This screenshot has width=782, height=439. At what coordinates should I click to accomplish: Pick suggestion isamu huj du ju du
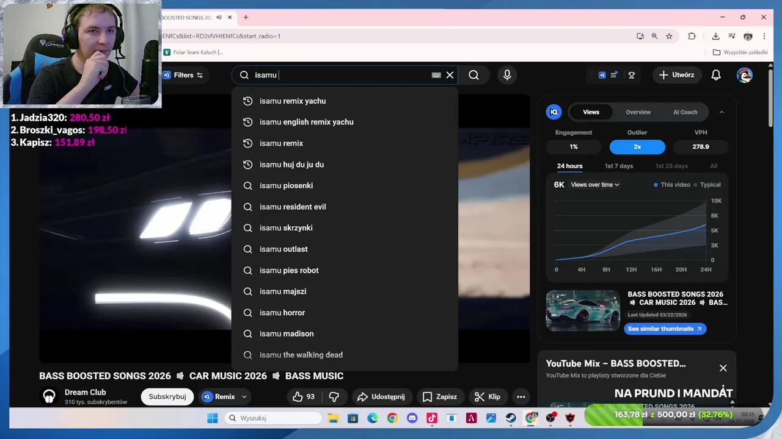[x=345, y=165]
